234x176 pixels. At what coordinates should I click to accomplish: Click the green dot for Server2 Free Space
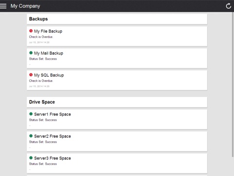click(x=31, y=136)
